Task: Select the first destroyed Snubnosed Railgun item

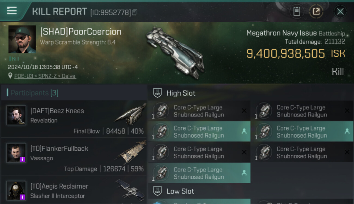Action: [199, 111]
